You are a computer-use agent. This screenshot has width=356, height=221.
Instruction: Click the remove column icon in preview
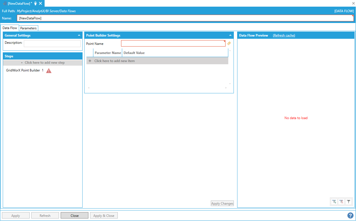(341, 202)
